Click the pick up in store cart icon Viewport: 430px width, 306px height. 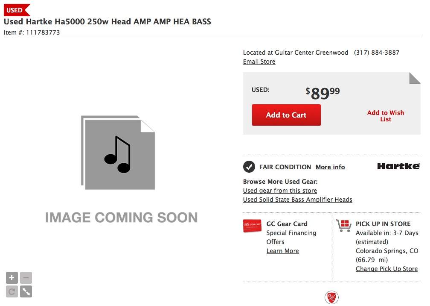coord(344,226)
